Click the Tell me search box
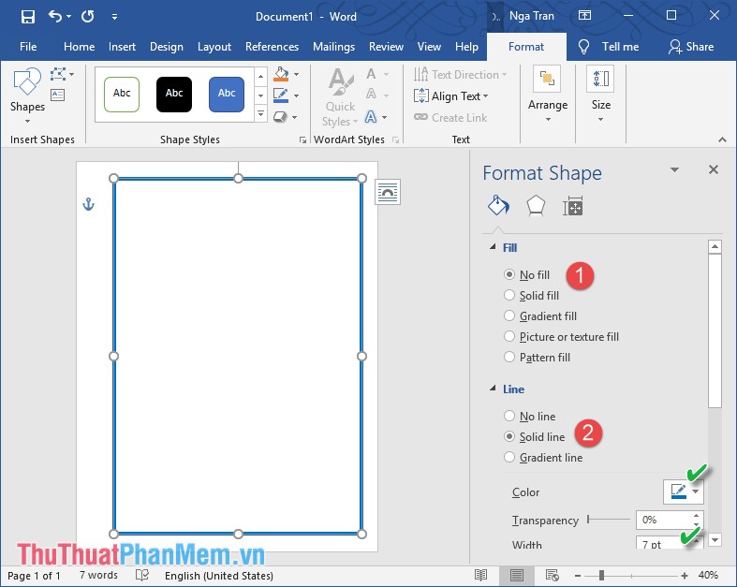737x587 pixels. click(x=609, y=47)
